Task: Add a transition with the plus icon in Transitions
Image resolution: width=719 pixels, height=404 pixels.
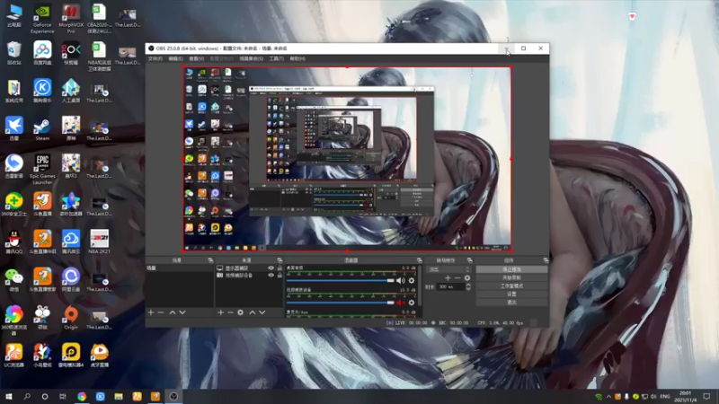Action: tap(448, 278)
